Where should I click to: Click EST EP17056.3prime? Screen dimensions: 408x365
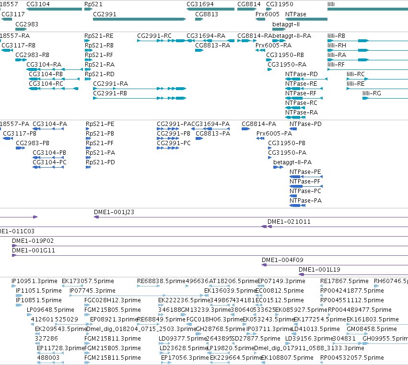click(x=166, y=363)
